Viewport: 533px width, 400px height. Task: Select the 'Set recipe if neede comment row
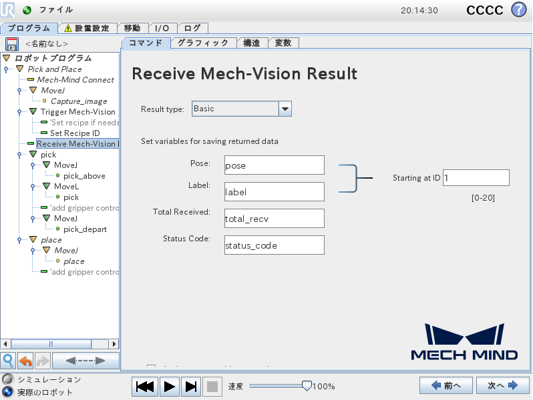point(84,122)
